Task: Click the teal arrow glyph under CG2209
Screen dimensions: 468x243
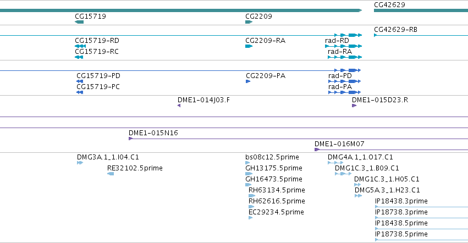Action: [x=249, y=22]
